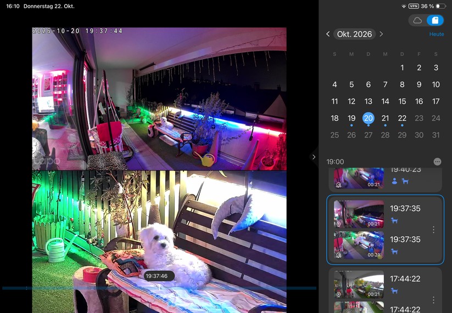
Task: Switch to cloud storage recordings
Action: tap(417, 20)
